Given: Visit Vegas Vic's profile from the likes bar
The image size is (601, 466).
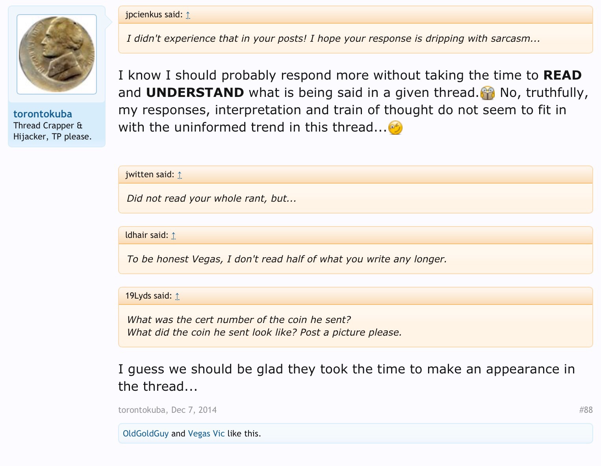Looking at the screenshot, I should (x=206, y=434).
